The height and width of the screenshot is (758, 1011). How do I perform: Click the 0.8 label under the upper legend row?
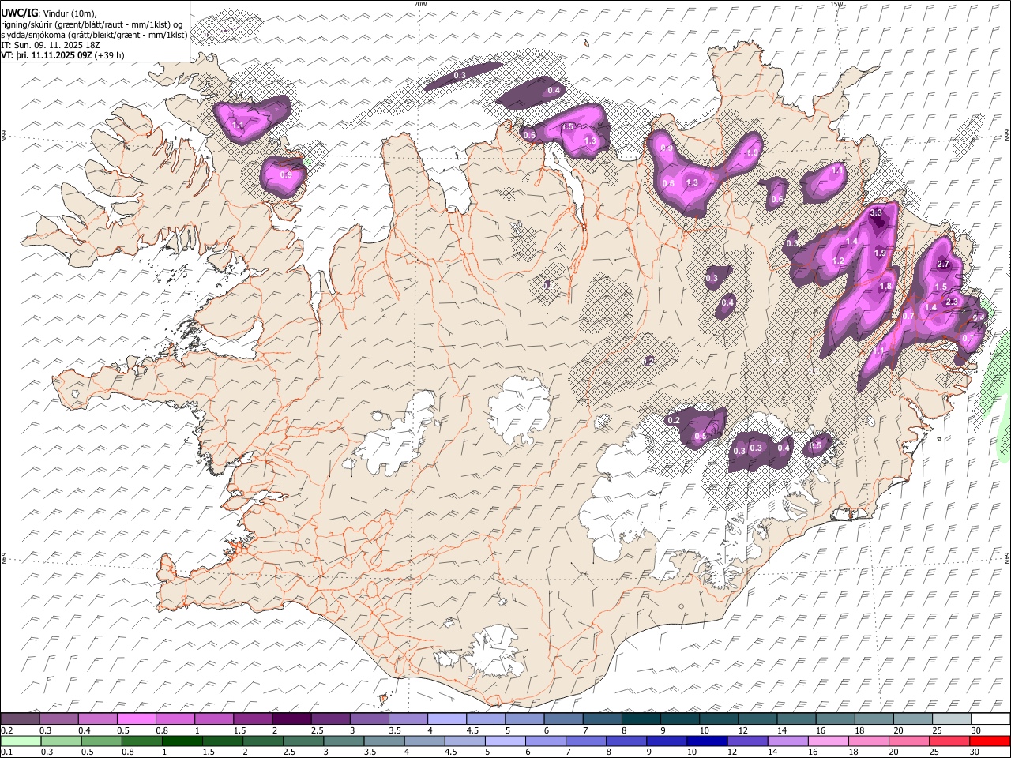[x=162, y=730]
